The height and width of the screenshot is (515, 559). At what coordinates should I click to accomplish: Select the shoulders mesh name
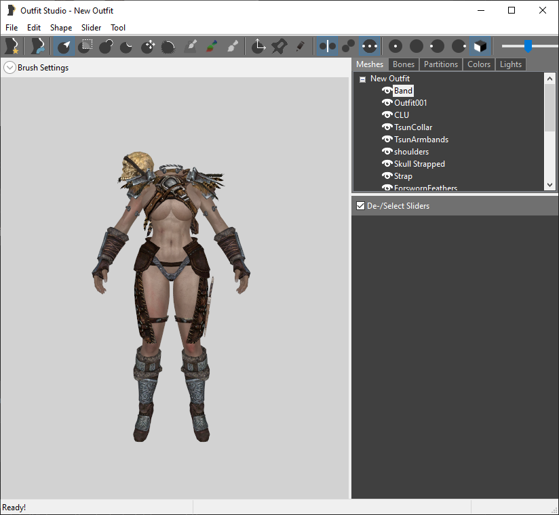pos(411,152)
